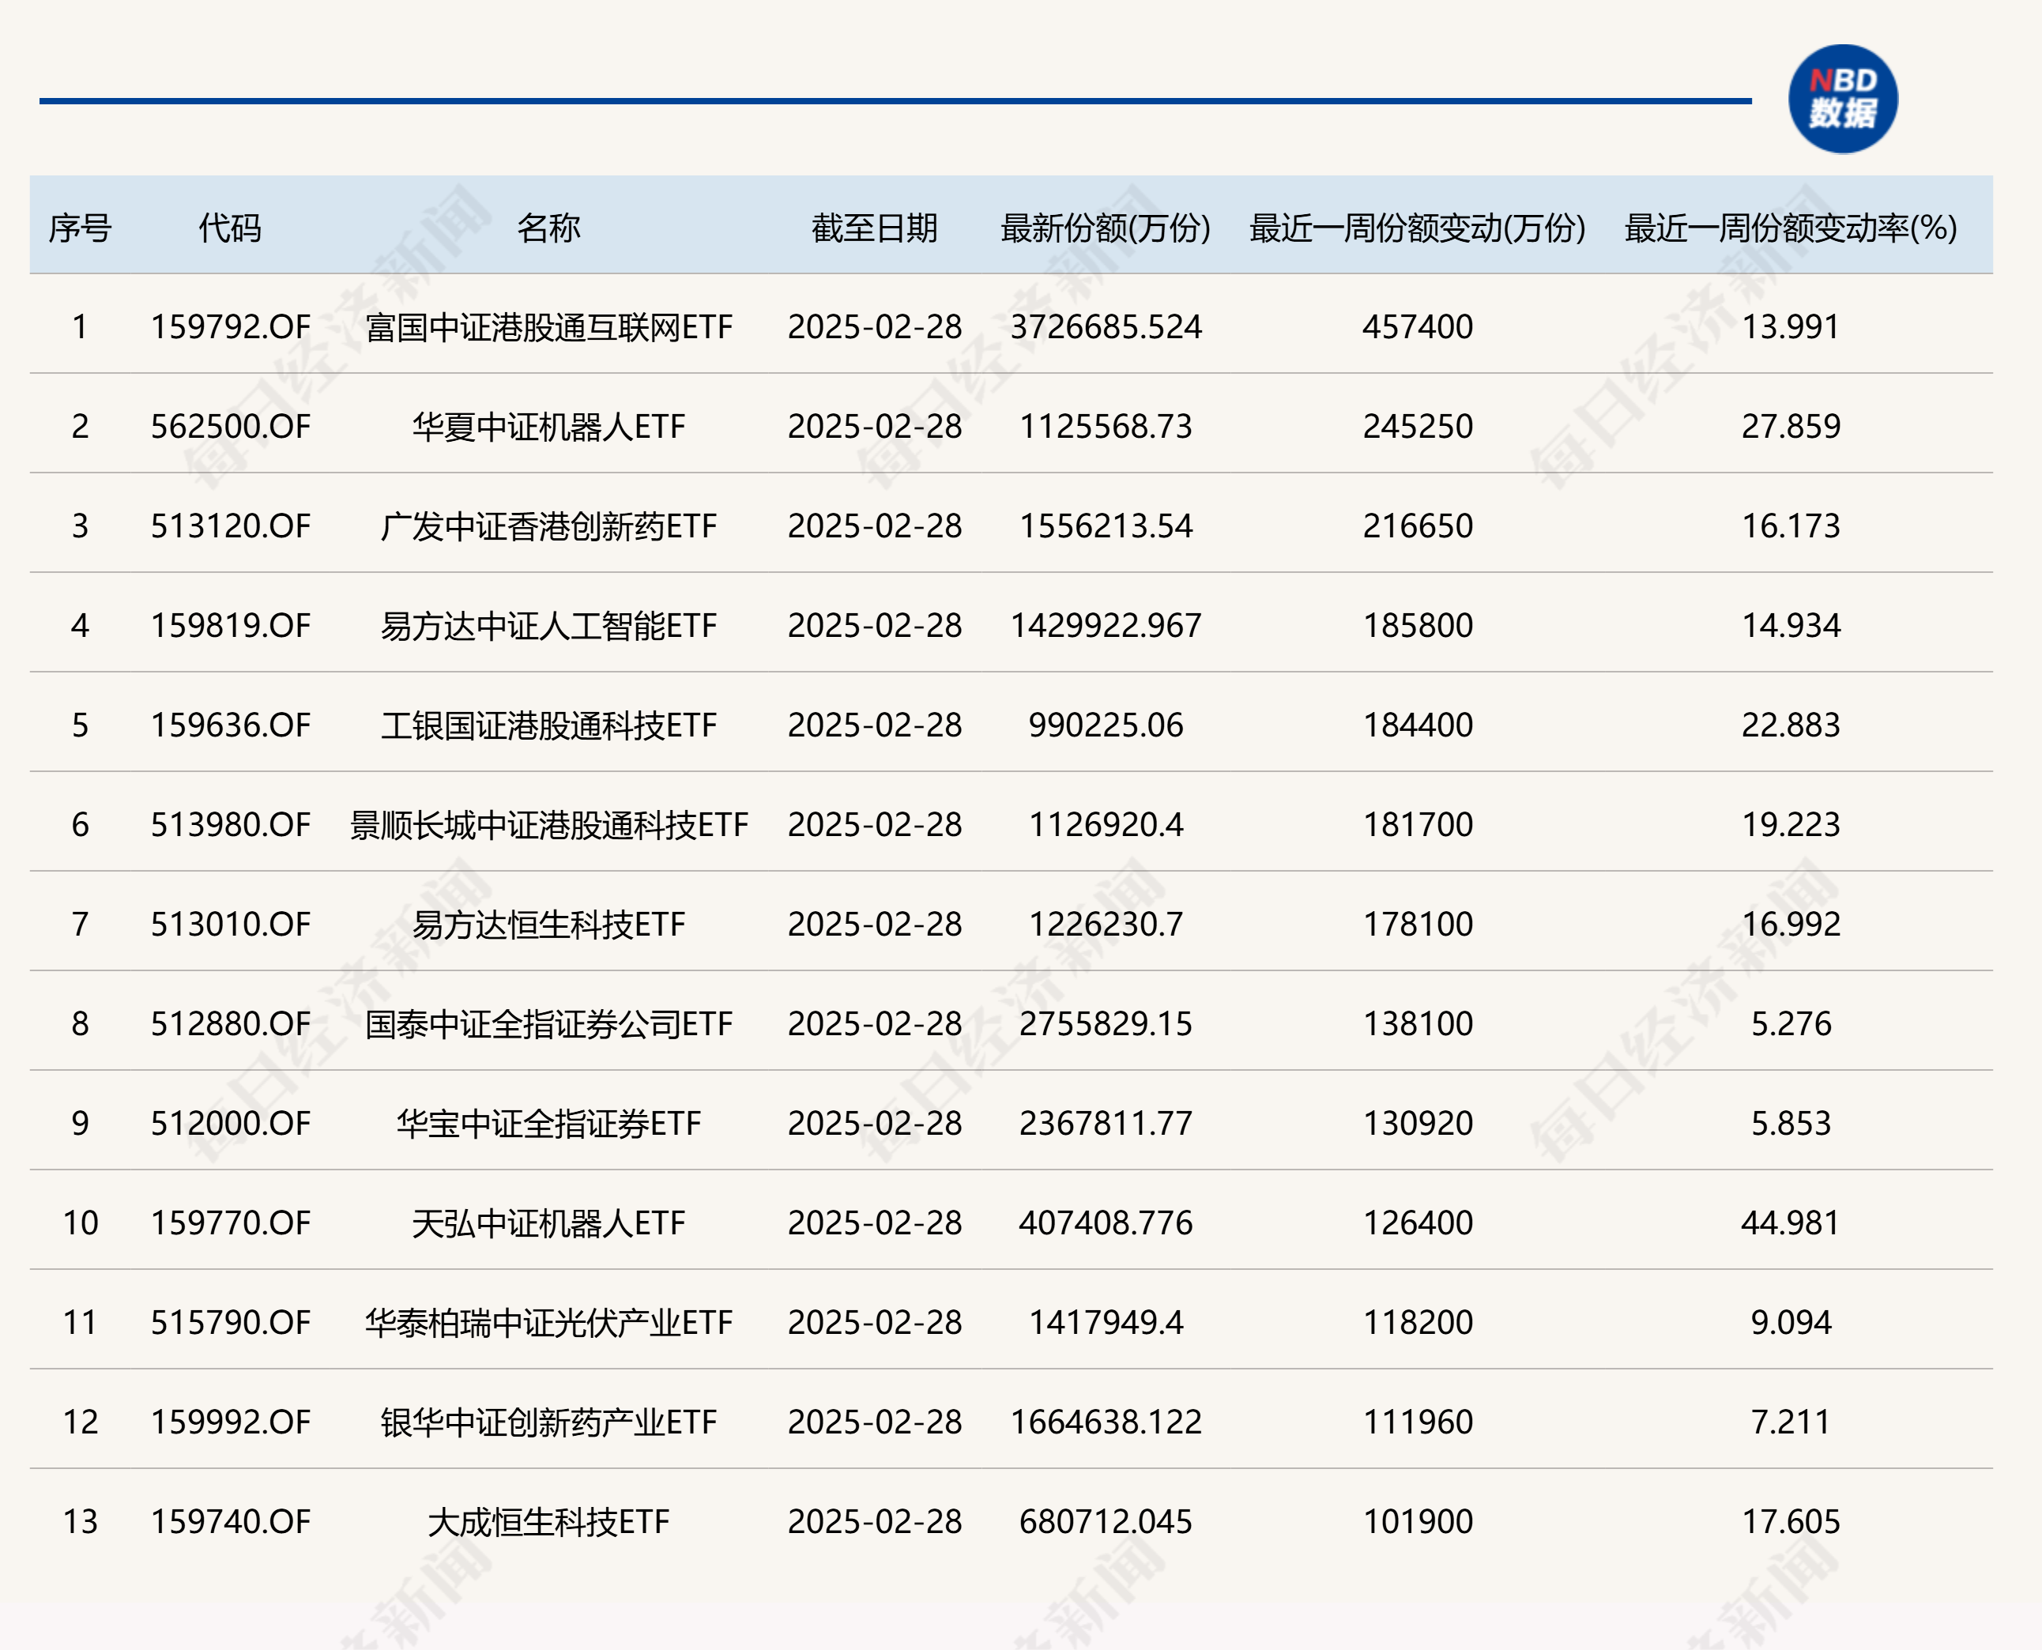The image size is (2042, 1650).
Task: Click change rate 14.934
Action: pyautogui.click(x=1790, y=627)
